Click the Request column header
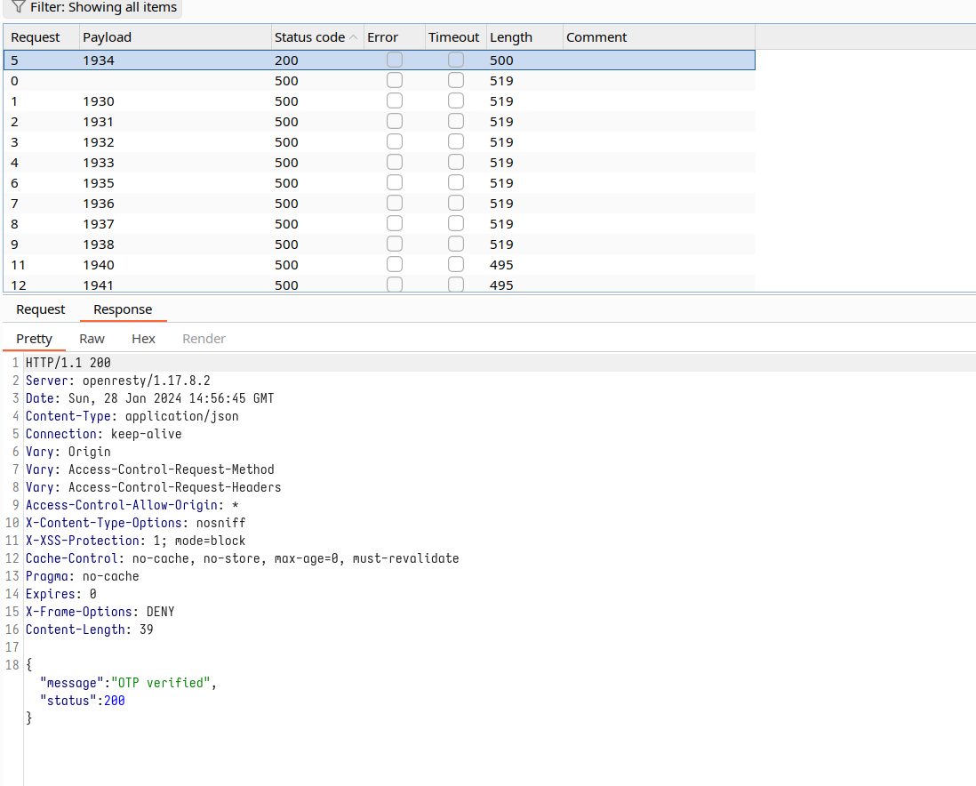 [36, 37]
